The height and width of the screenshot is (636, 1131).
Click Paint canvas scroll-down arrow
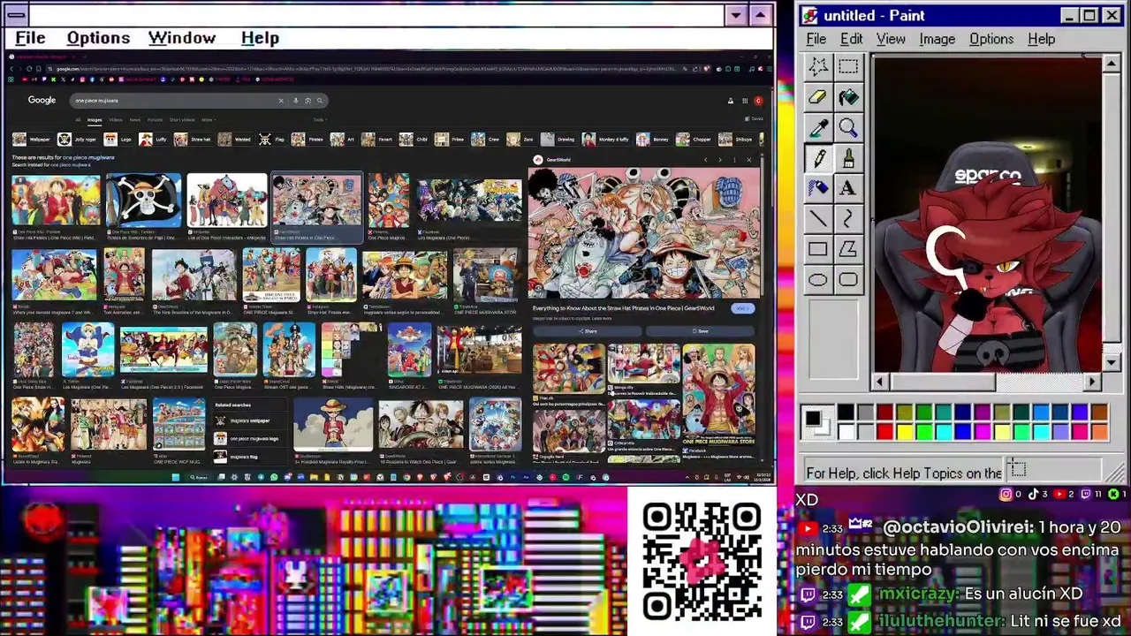coord(1112,362)
